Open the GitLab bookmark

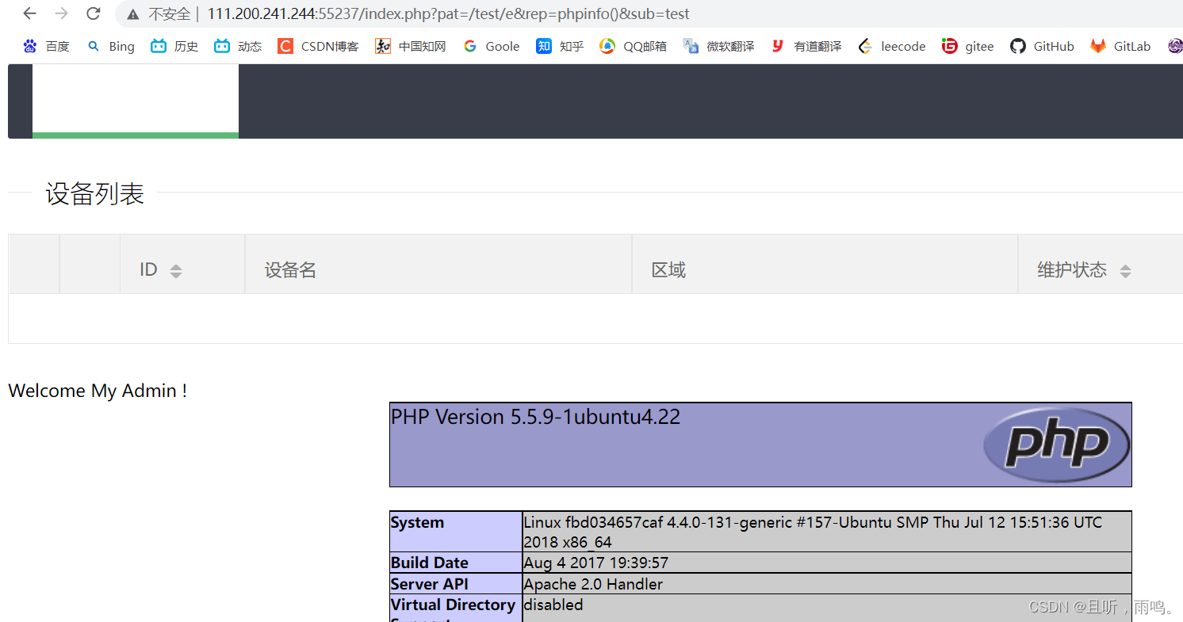(1120, 46)
